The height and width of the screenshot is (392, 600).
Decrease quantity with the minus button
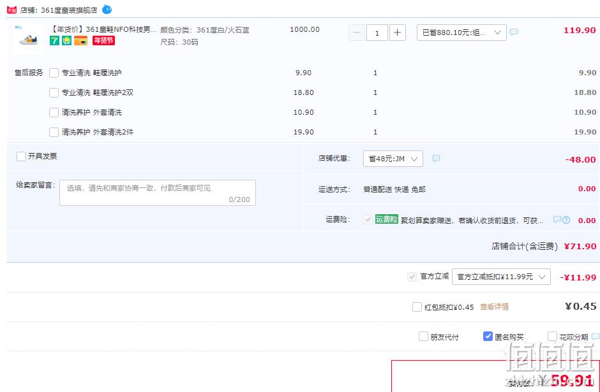[x=356, y=33]
